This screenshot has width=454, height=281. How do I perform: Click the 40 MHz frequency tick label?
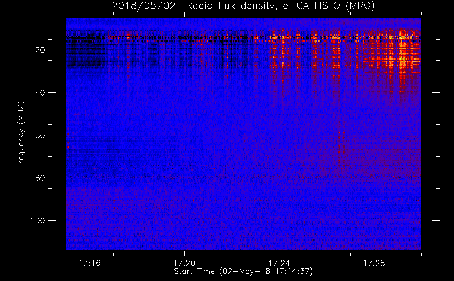(40, 93)
